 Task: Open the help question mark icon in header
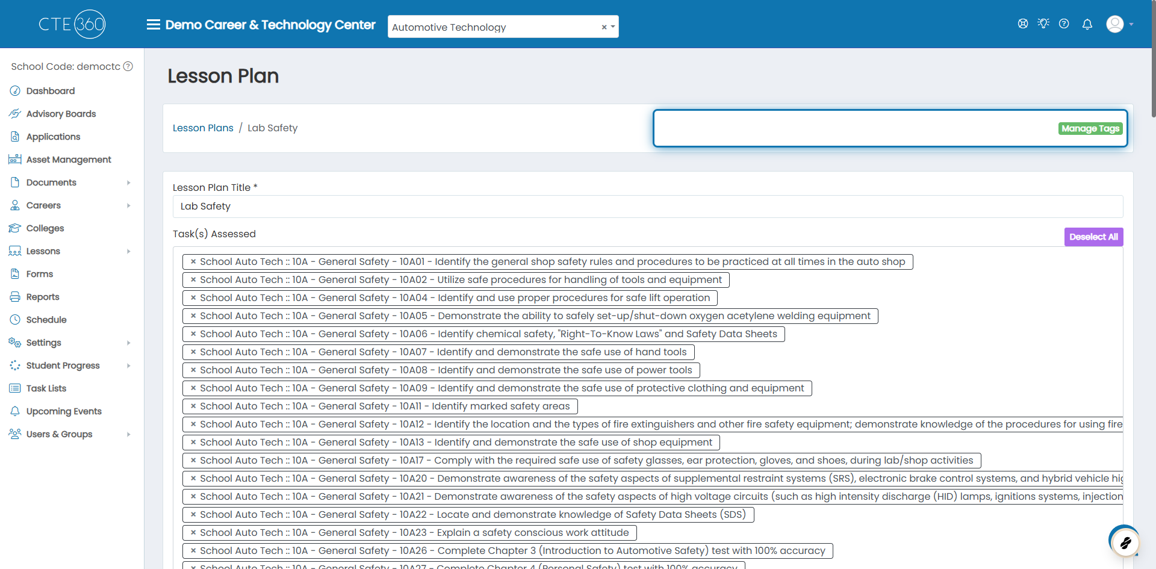tap(1064, 24)
